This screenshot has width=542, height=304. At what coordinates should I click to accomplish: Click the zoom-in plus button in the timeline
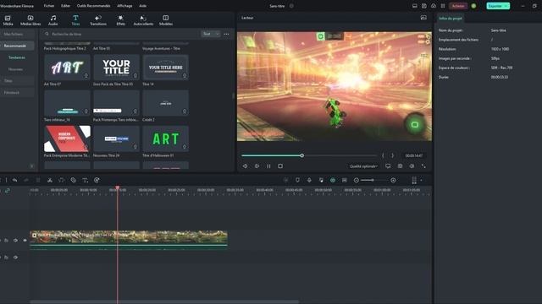[393, 180]
